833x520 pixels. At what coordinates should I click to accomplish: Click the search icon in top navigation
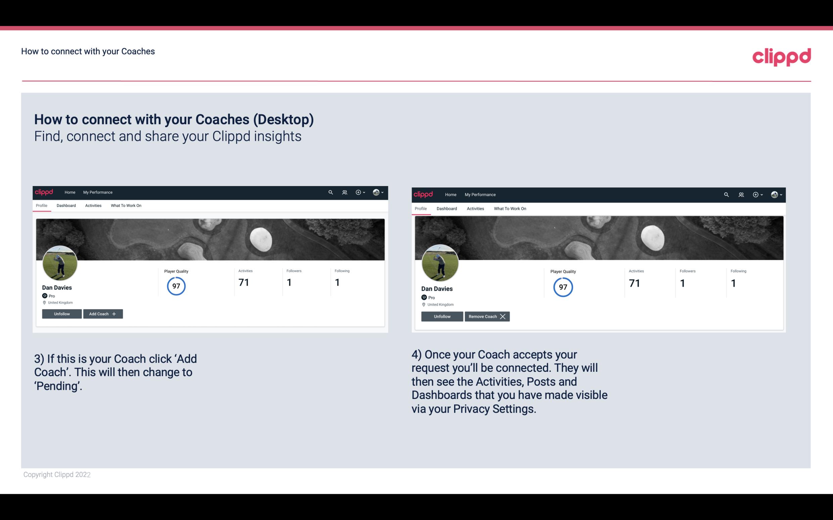coord(331,192)
